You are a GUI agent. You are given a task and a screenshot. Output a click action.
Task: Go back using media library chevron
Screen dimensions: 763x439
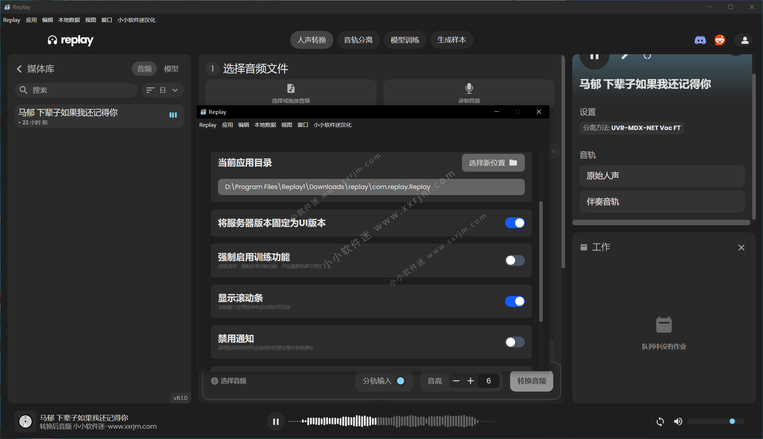[19, 69]
